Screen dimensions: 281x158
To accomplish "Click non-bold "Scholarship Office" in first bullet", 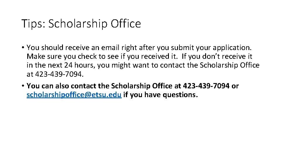I will coord(229,65).
